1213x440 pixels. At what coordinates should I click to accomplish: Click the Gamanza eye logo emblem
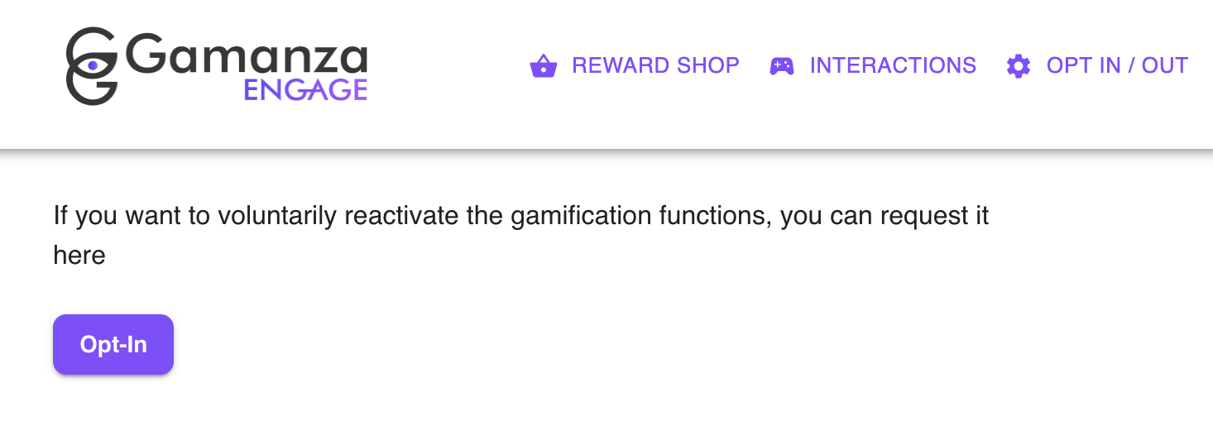pyautogui.click(x=91, y=65)
